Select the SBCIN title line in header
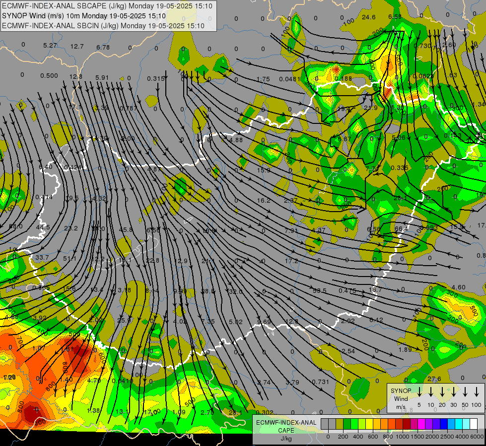Image resolution: width=486 pixels, height=446 pixels. pyautogui.click(x=103, y=26)
